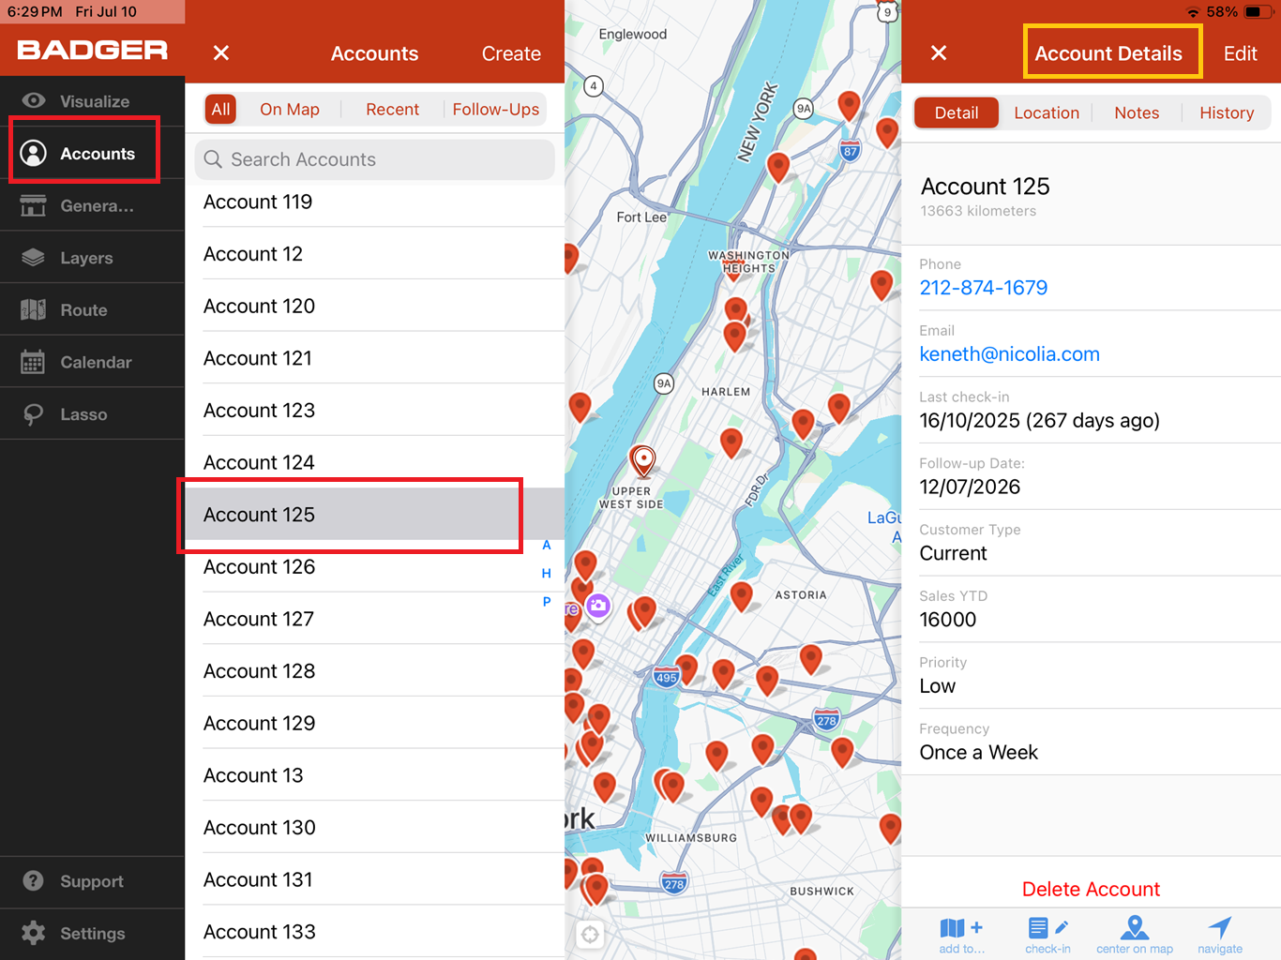1281x960 pixels.
Task: Select Account 12 in the list
Action: pyautogui.click(x=375, y=253)
